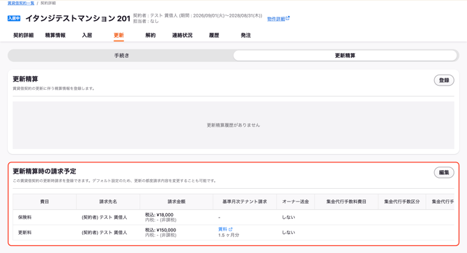Open the 入居 tab
The width and height of the screenshot is (467, 253).
tap(87, 35)
